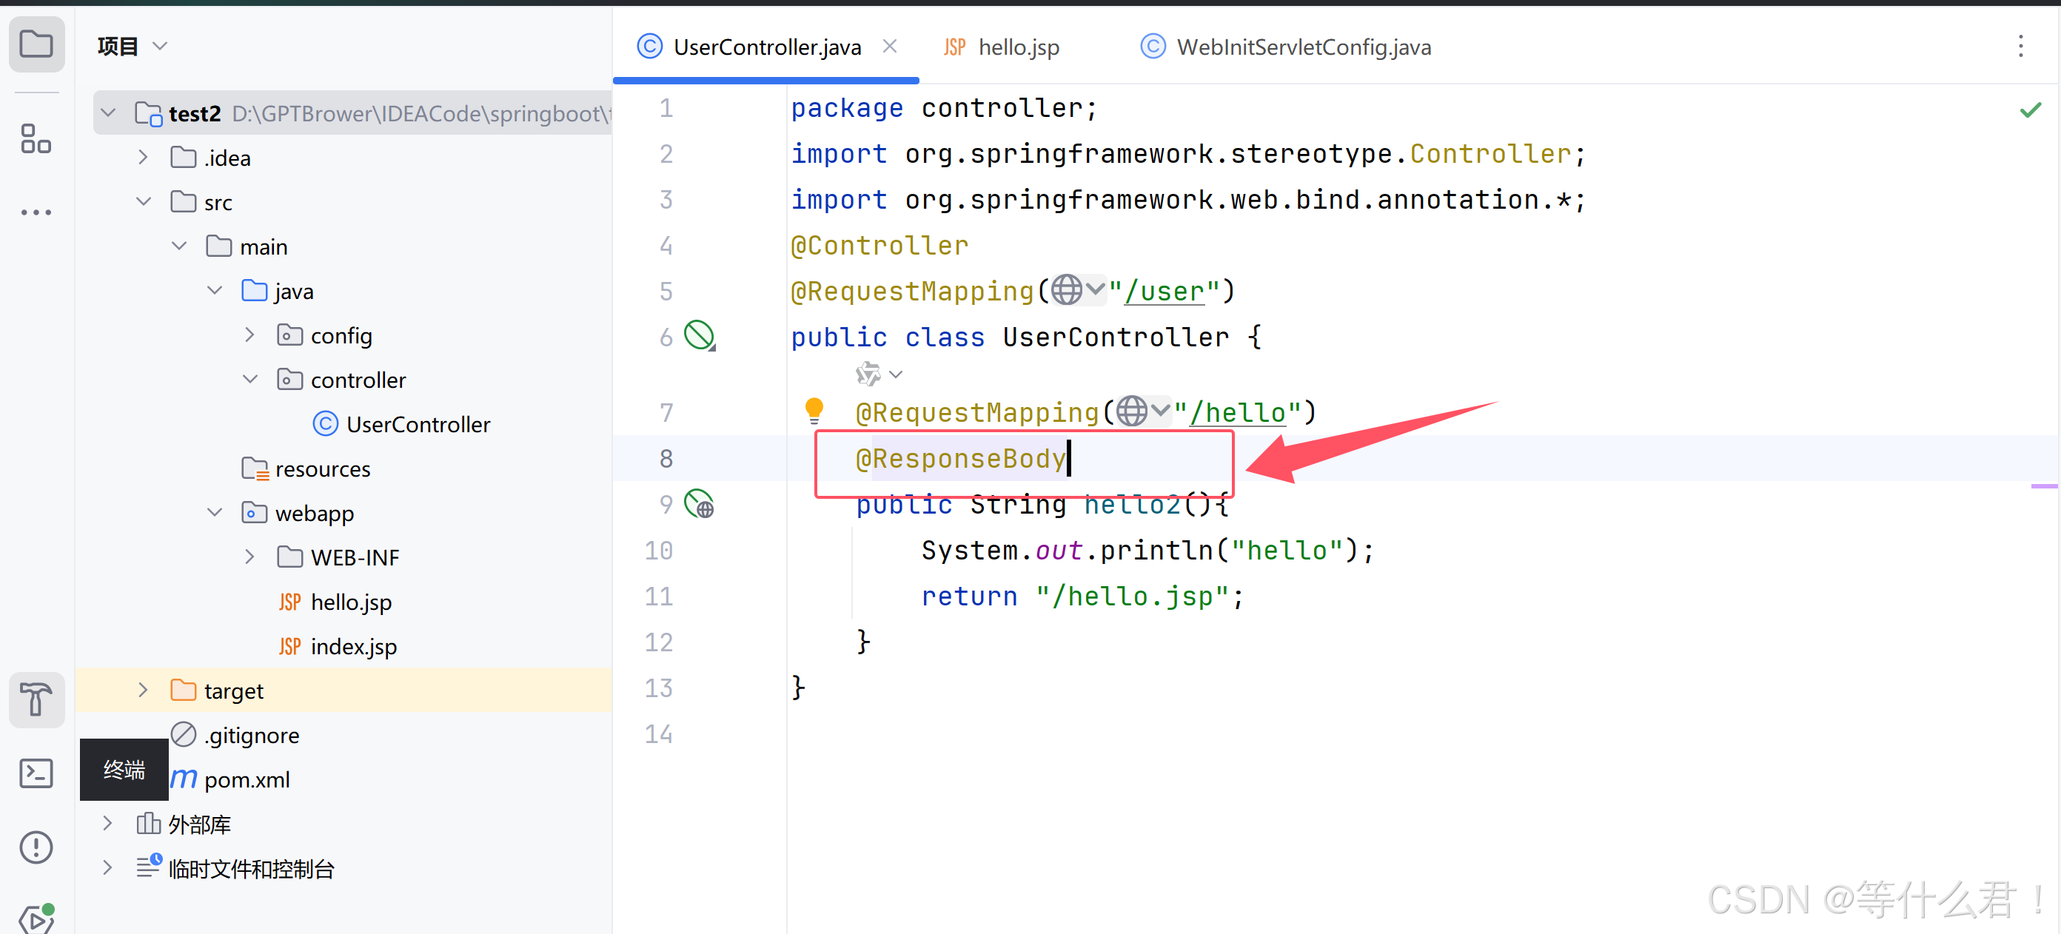Collapse the webapp folder
Viewport: 2061px width, 934px height.
(215, 513)
